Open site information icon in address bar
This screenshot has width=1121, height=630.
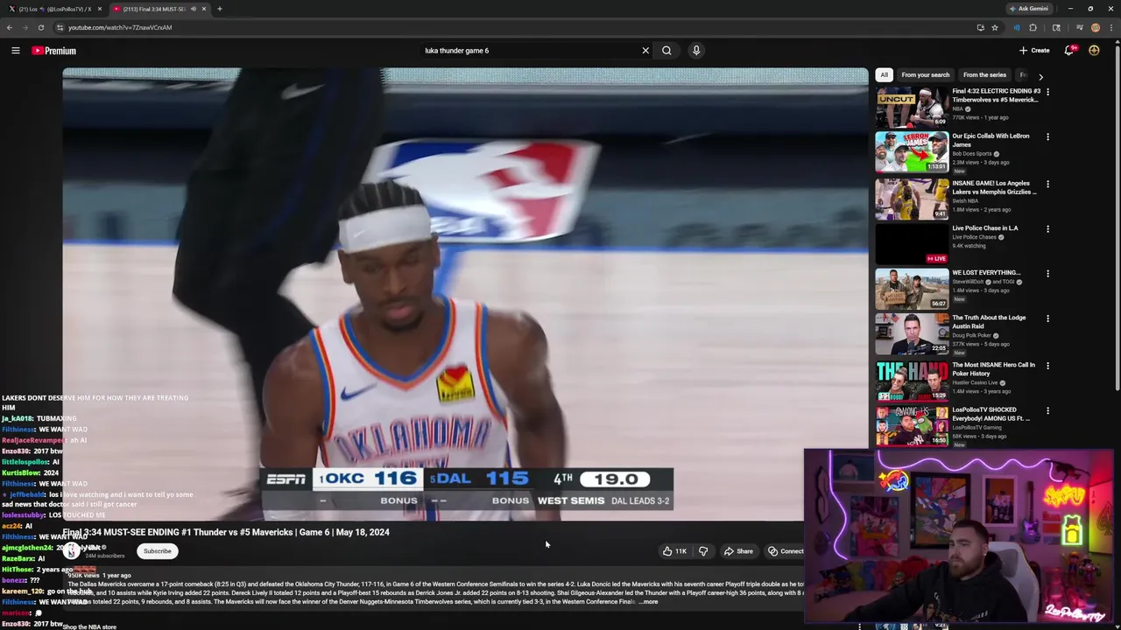[59, 27]
